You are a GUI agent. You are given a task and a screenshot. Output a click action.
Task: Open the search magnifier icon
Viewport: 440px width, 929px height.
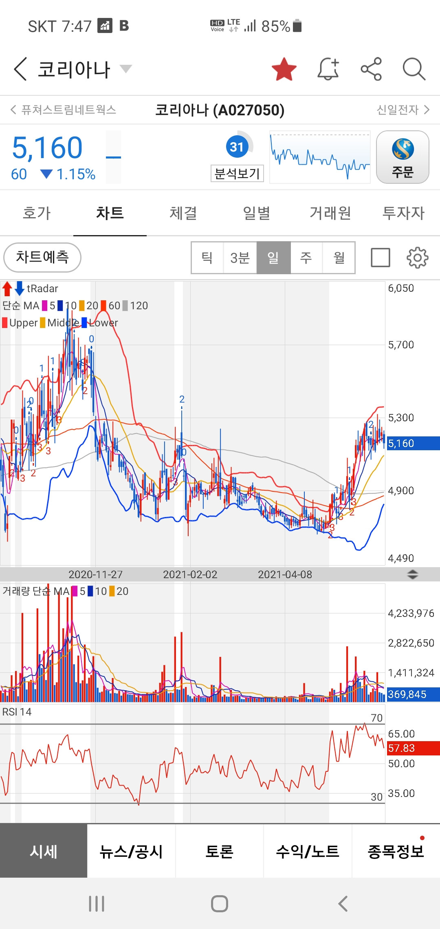click(x=414, y=69)
